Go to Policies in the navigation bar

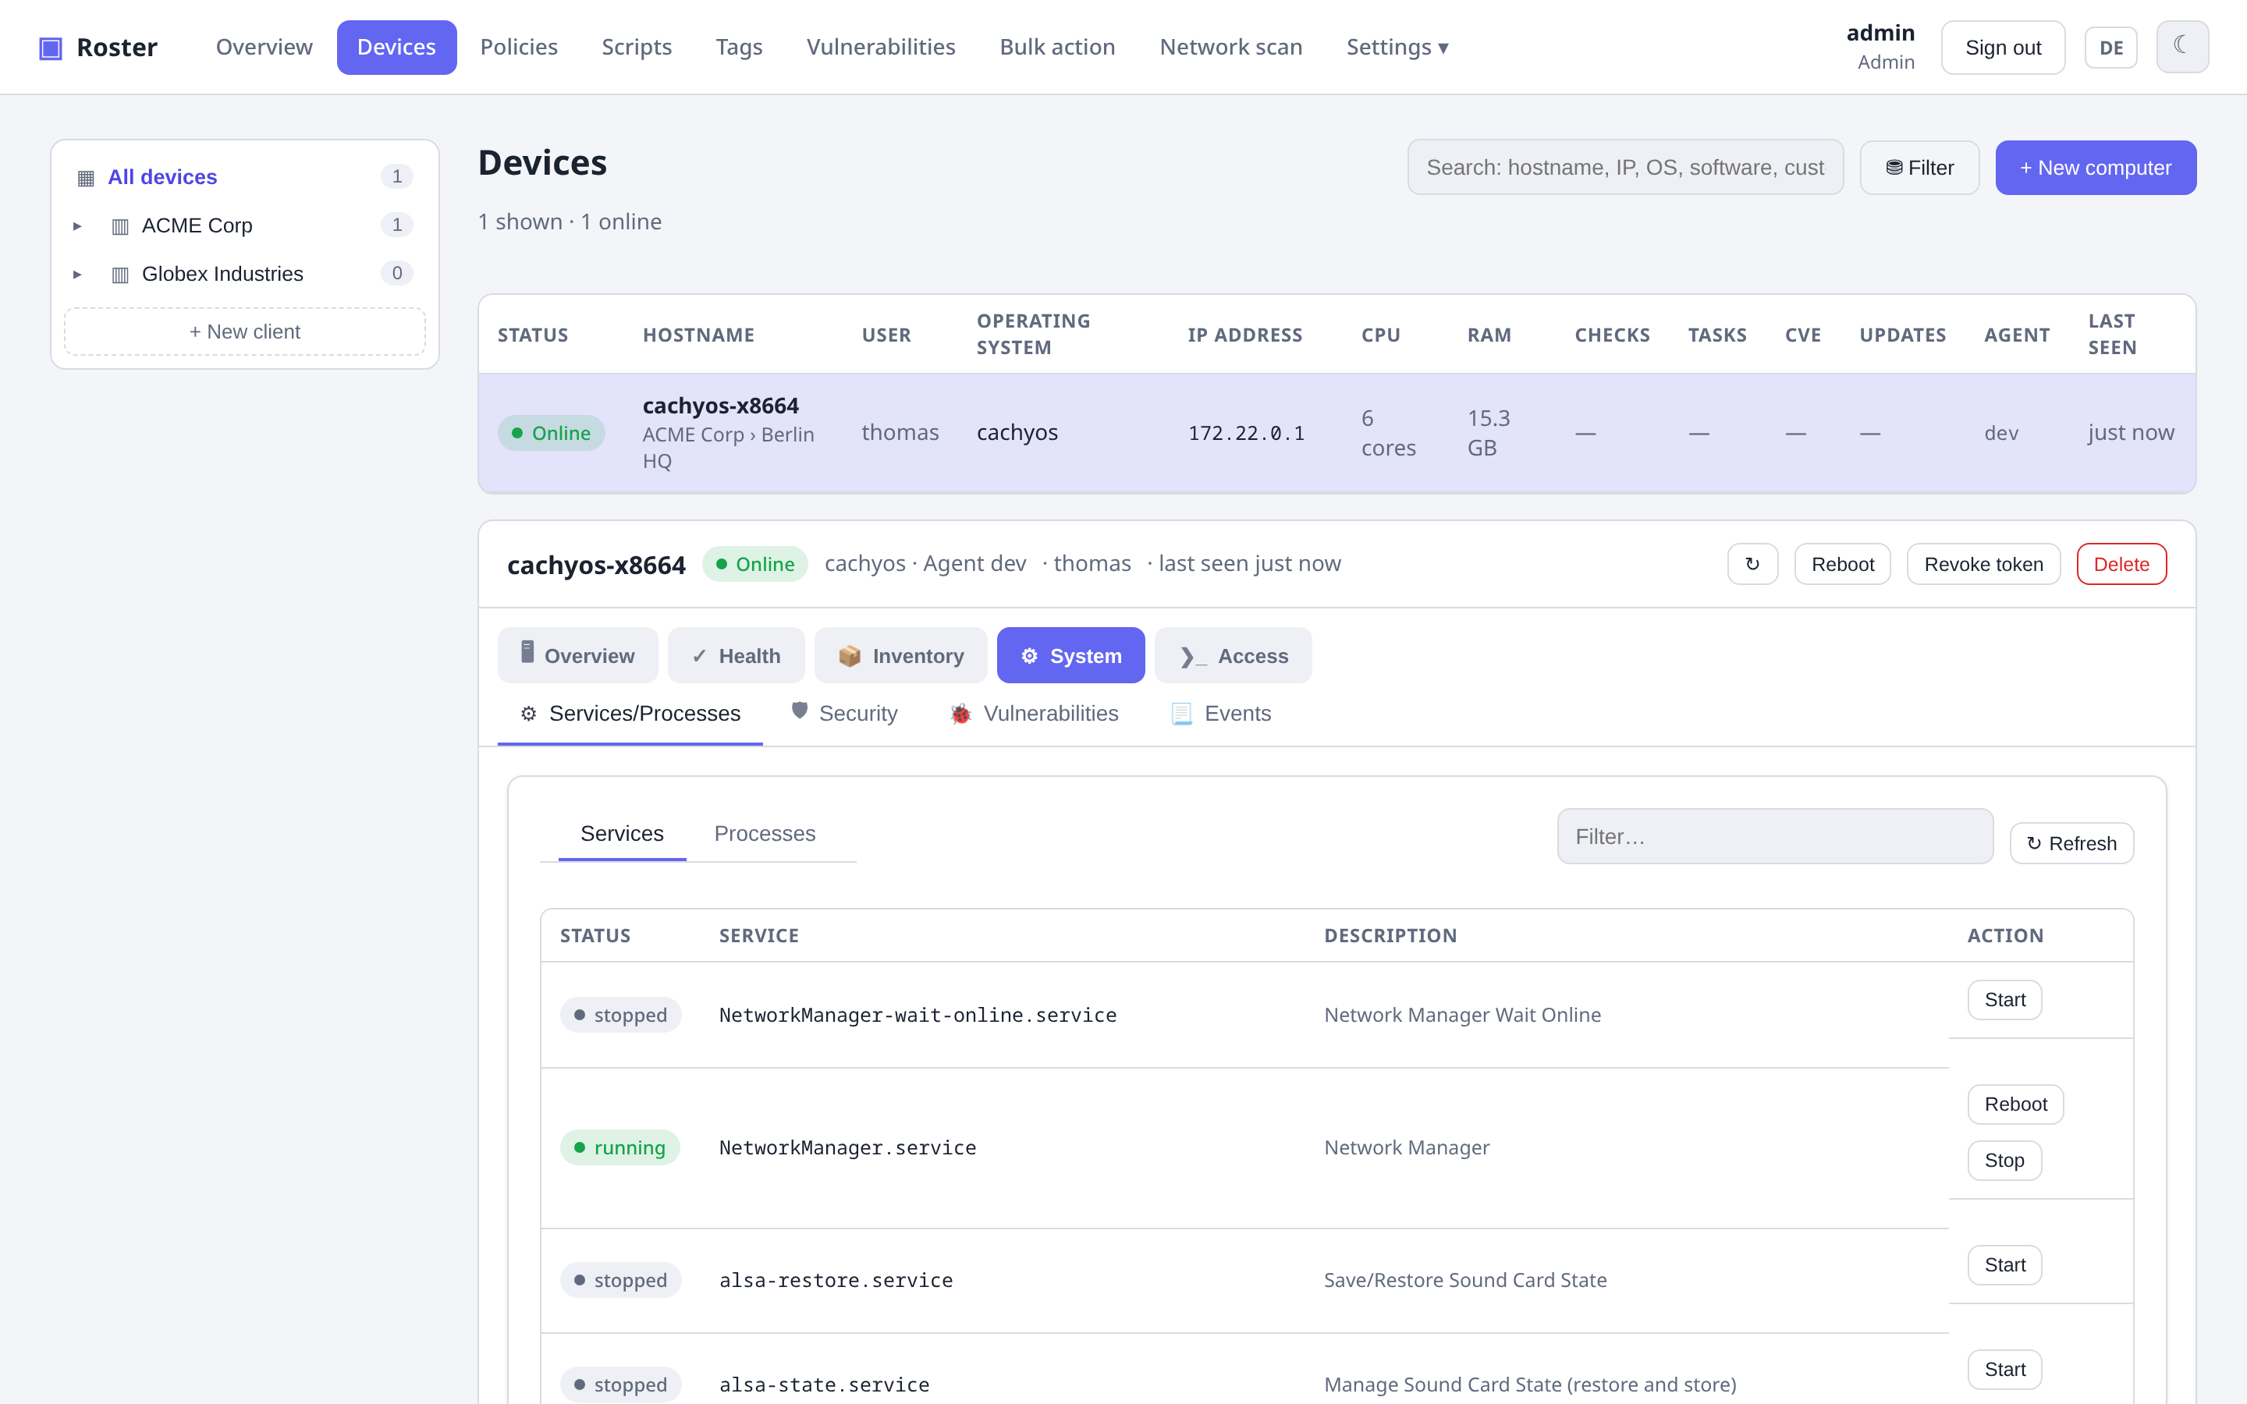coord(518,48)
